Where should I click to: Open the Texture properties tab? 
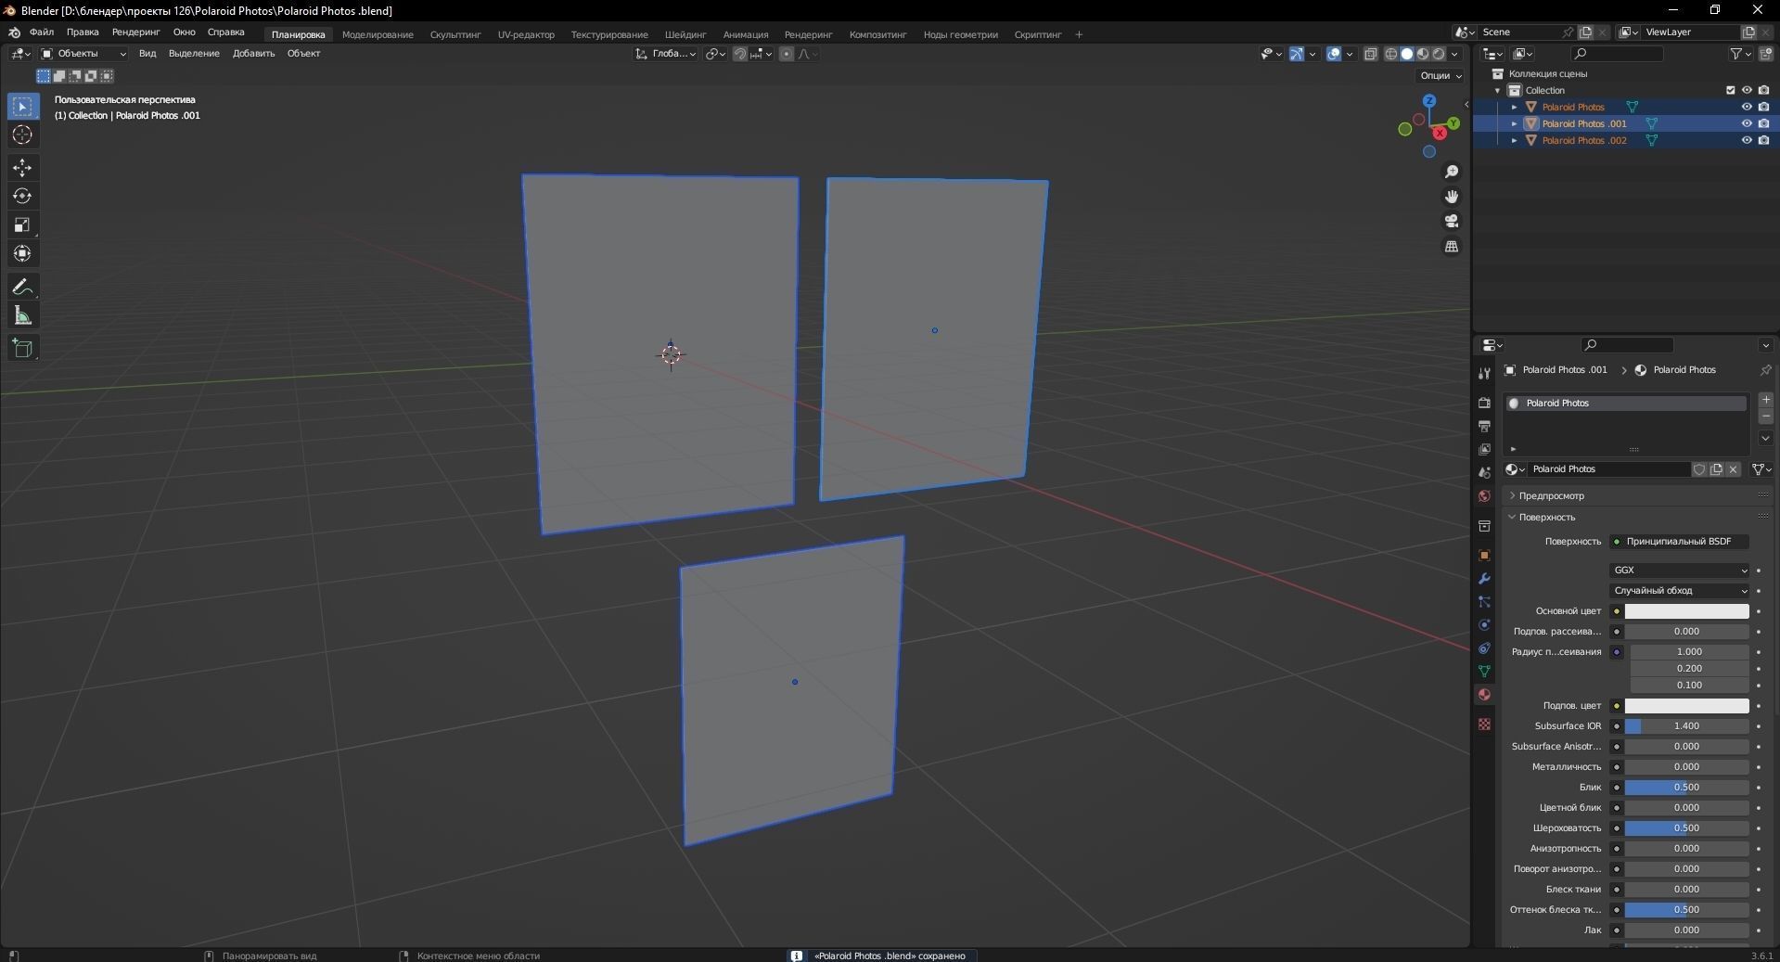click(1484, 725)
